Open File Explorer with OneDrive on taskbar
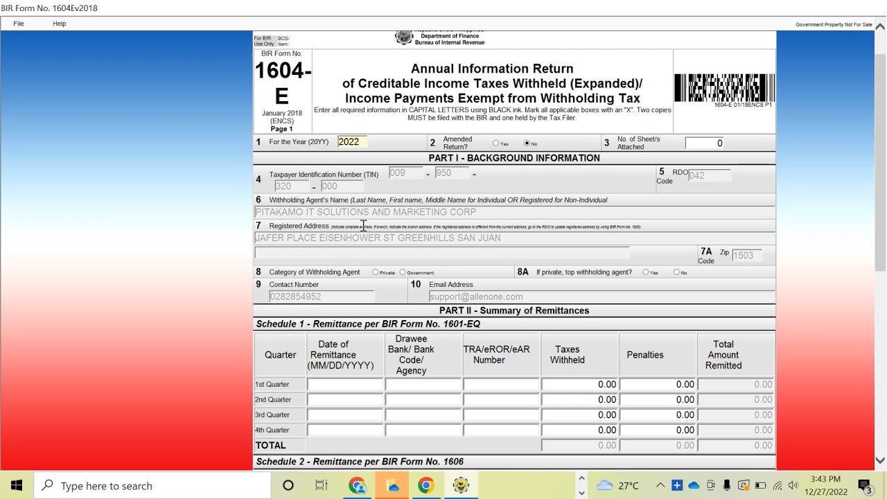Image resolution: width=887 pixels, height=499 pixels. tap(392, 485)
